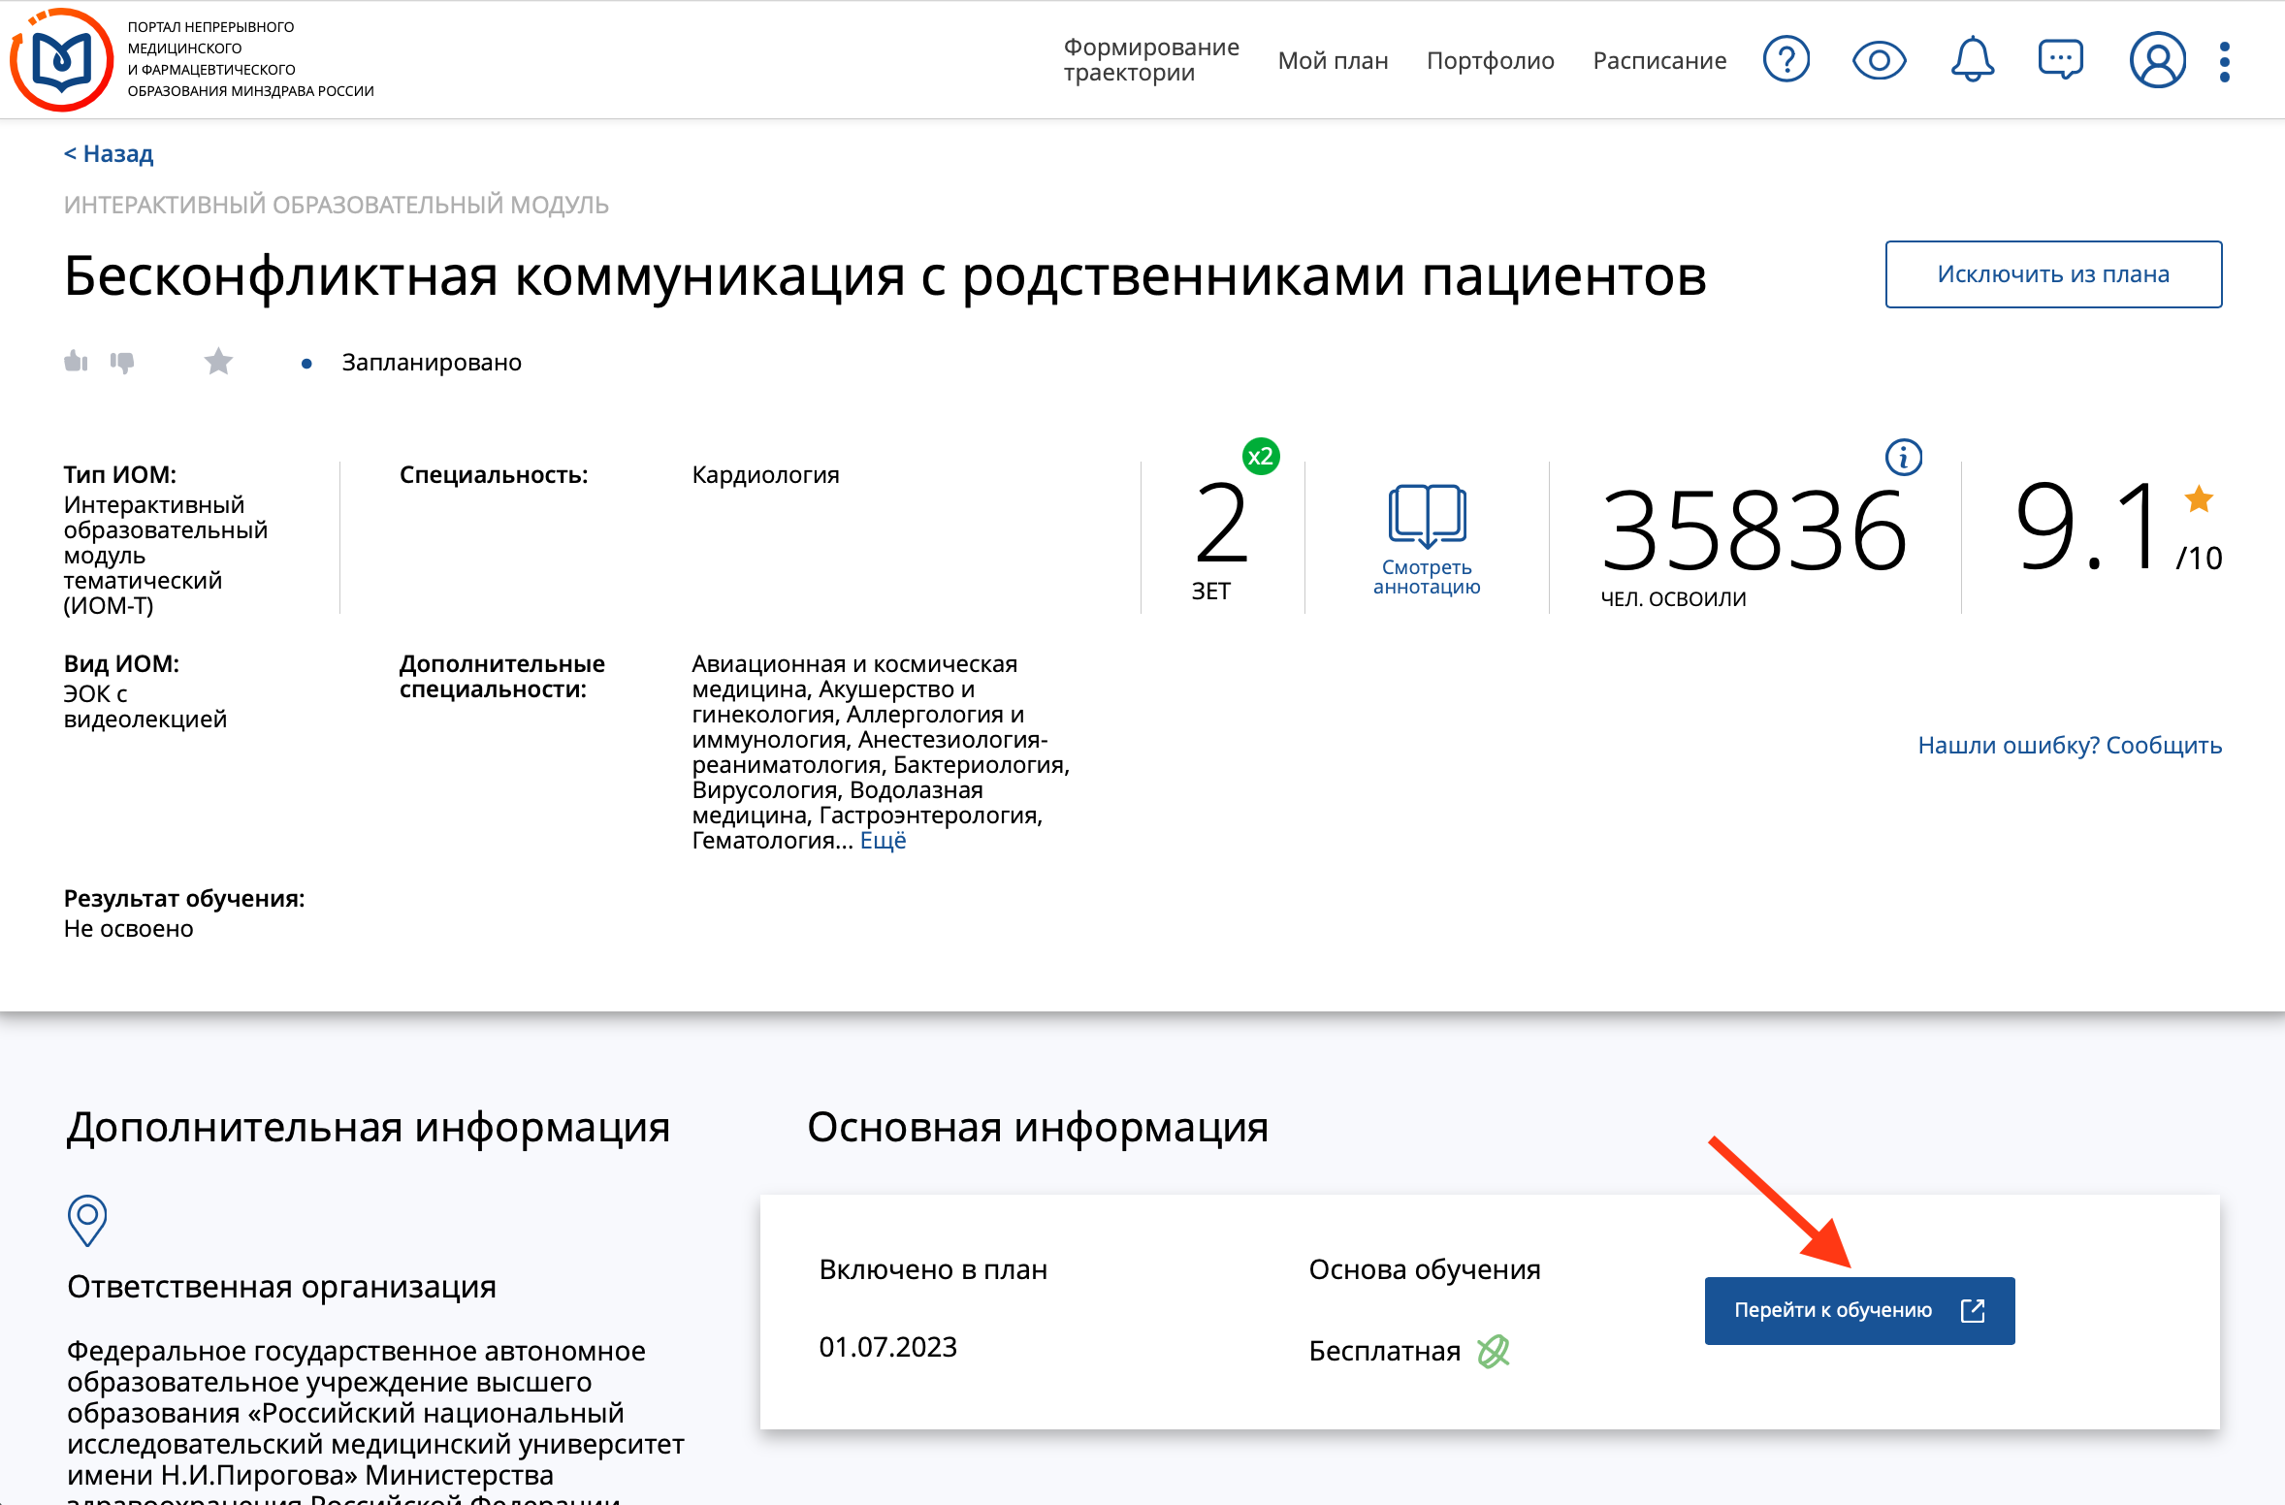
Task: Open the help question mark icon
Action: pos(1786,60)
